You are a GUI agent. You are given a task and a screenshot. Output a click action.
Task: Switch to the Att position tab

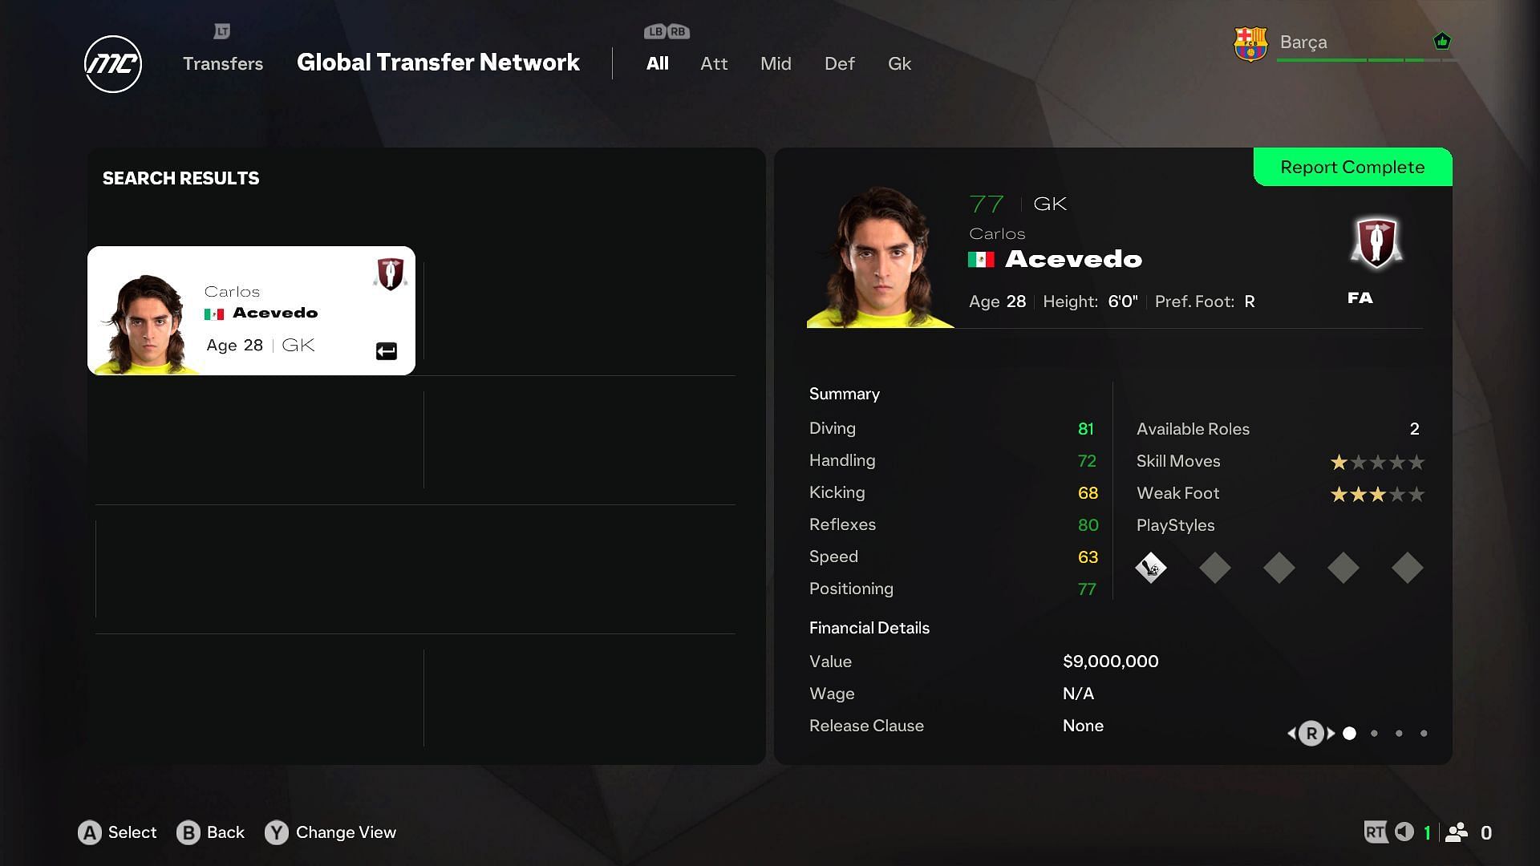click(713, 63)
